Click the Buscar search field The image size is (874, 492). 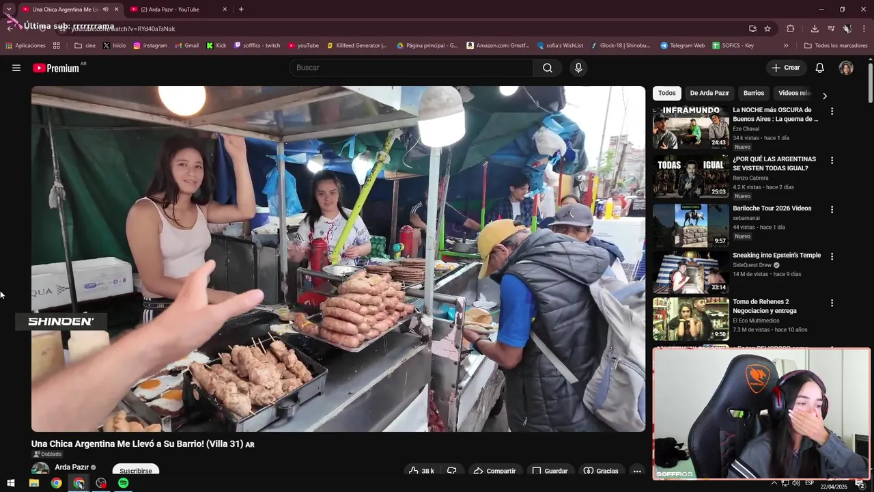[x=411, y=68]
